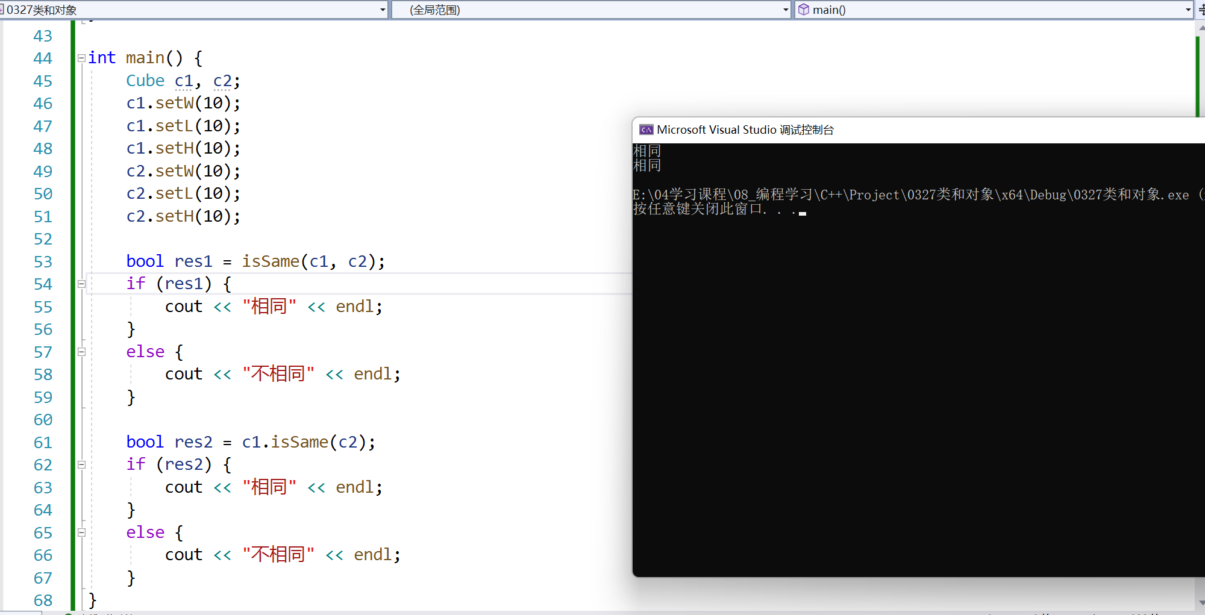Click the cube icon beside main()
The width and height of the screenshot is (1205, 615).
coord(804,10)
